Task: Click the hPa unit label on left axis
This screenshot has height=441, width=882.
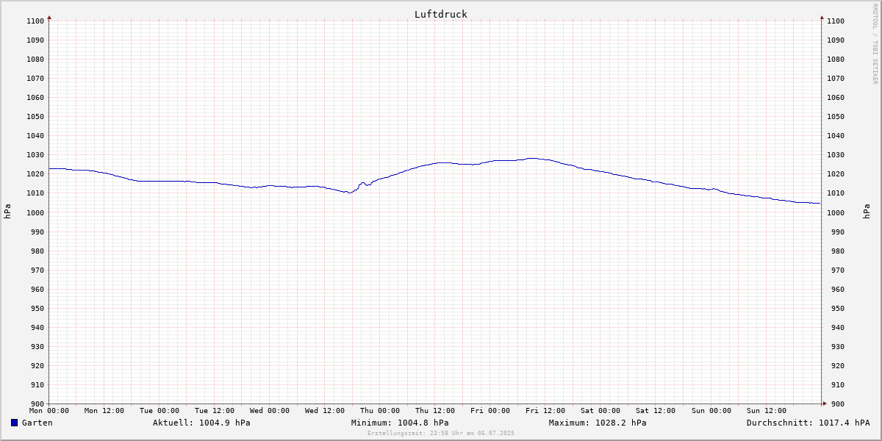Action: (x=7, y=212)
